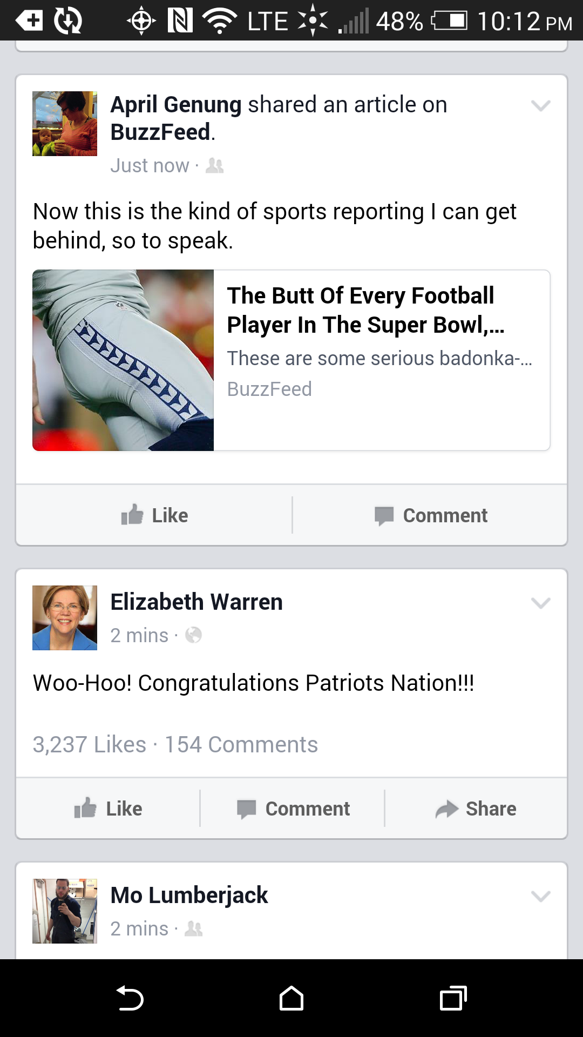Open dropdown chevron on Elizabeth Warren's post

pyautogui.click(x=540, y=603)
